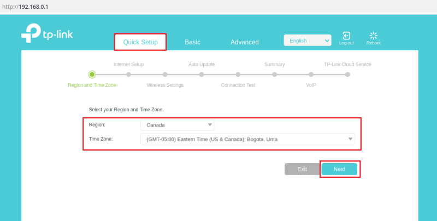This screenshot has height=221, width=437.
Task: Jump to the Auto Update step dot
Action: click(202, 74)
